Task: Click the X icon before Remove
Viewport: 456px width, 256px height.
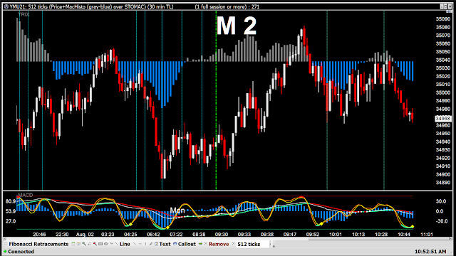Action: point(205,244)
